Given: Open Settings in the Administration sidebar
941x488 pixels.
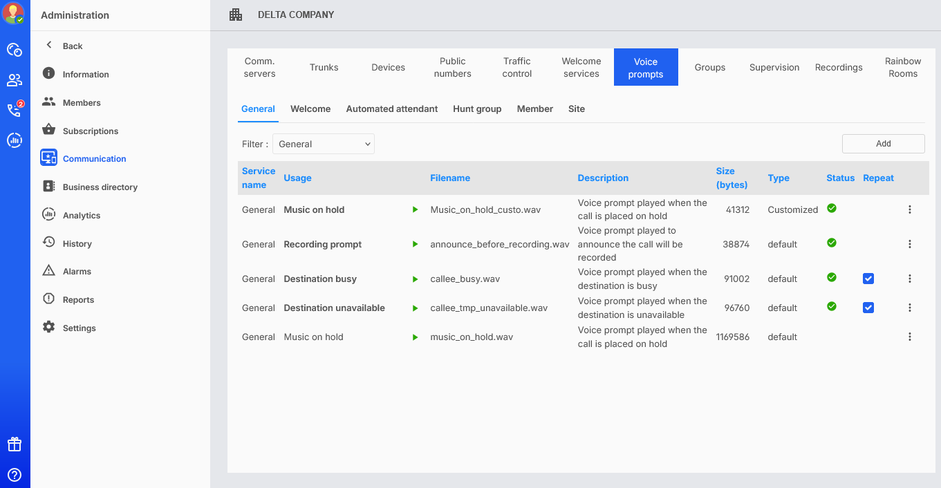Looking at the screenshot, I should pos(79,328).
